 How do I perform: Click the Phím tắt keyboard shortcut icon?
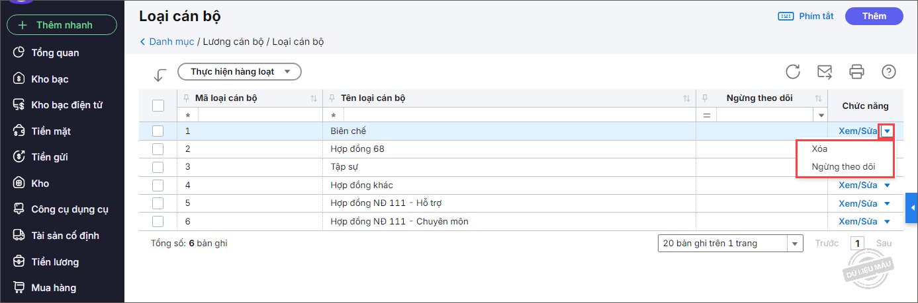tap(786, 17)
